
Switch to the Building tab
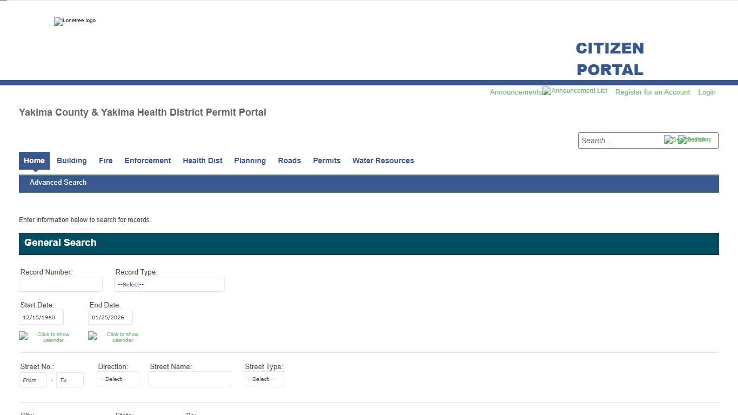point(71,160)
